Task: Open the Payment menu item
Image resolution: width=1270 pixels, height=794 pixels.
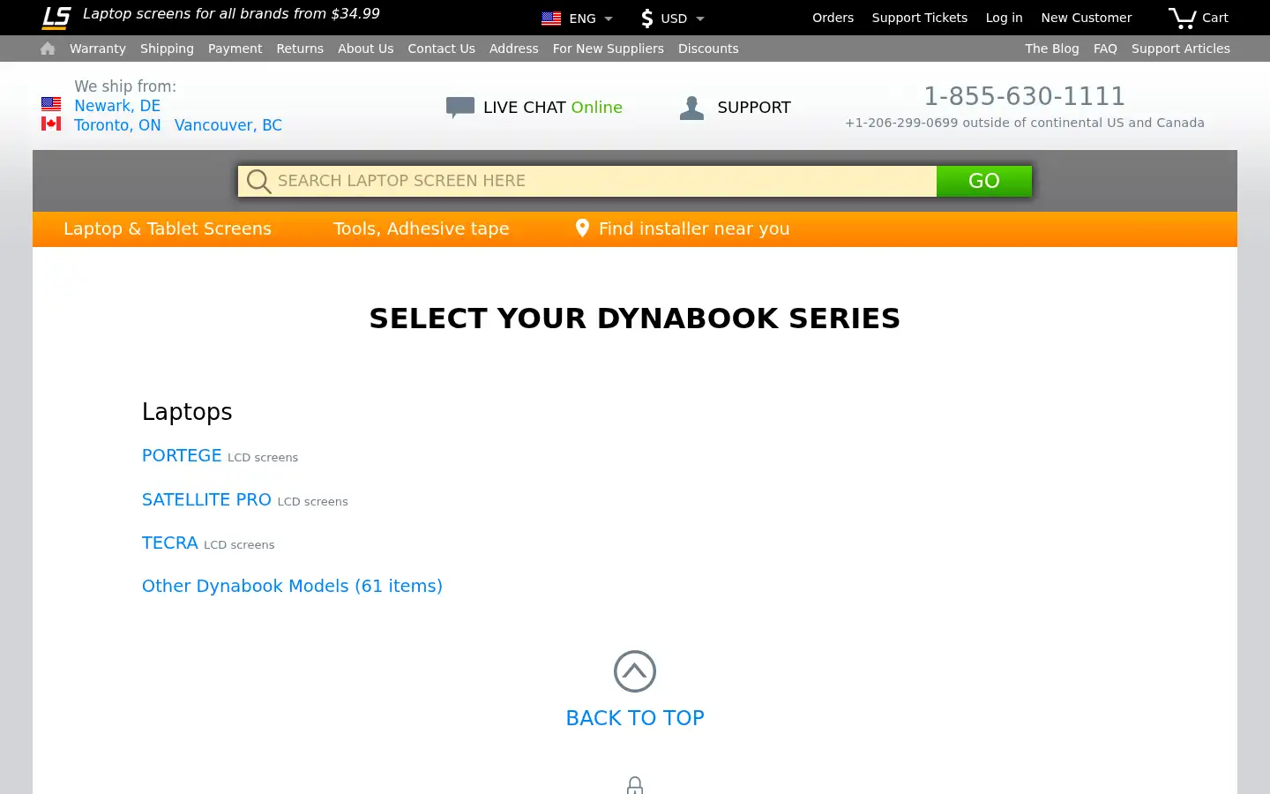Action: click(x=235, y=49)
